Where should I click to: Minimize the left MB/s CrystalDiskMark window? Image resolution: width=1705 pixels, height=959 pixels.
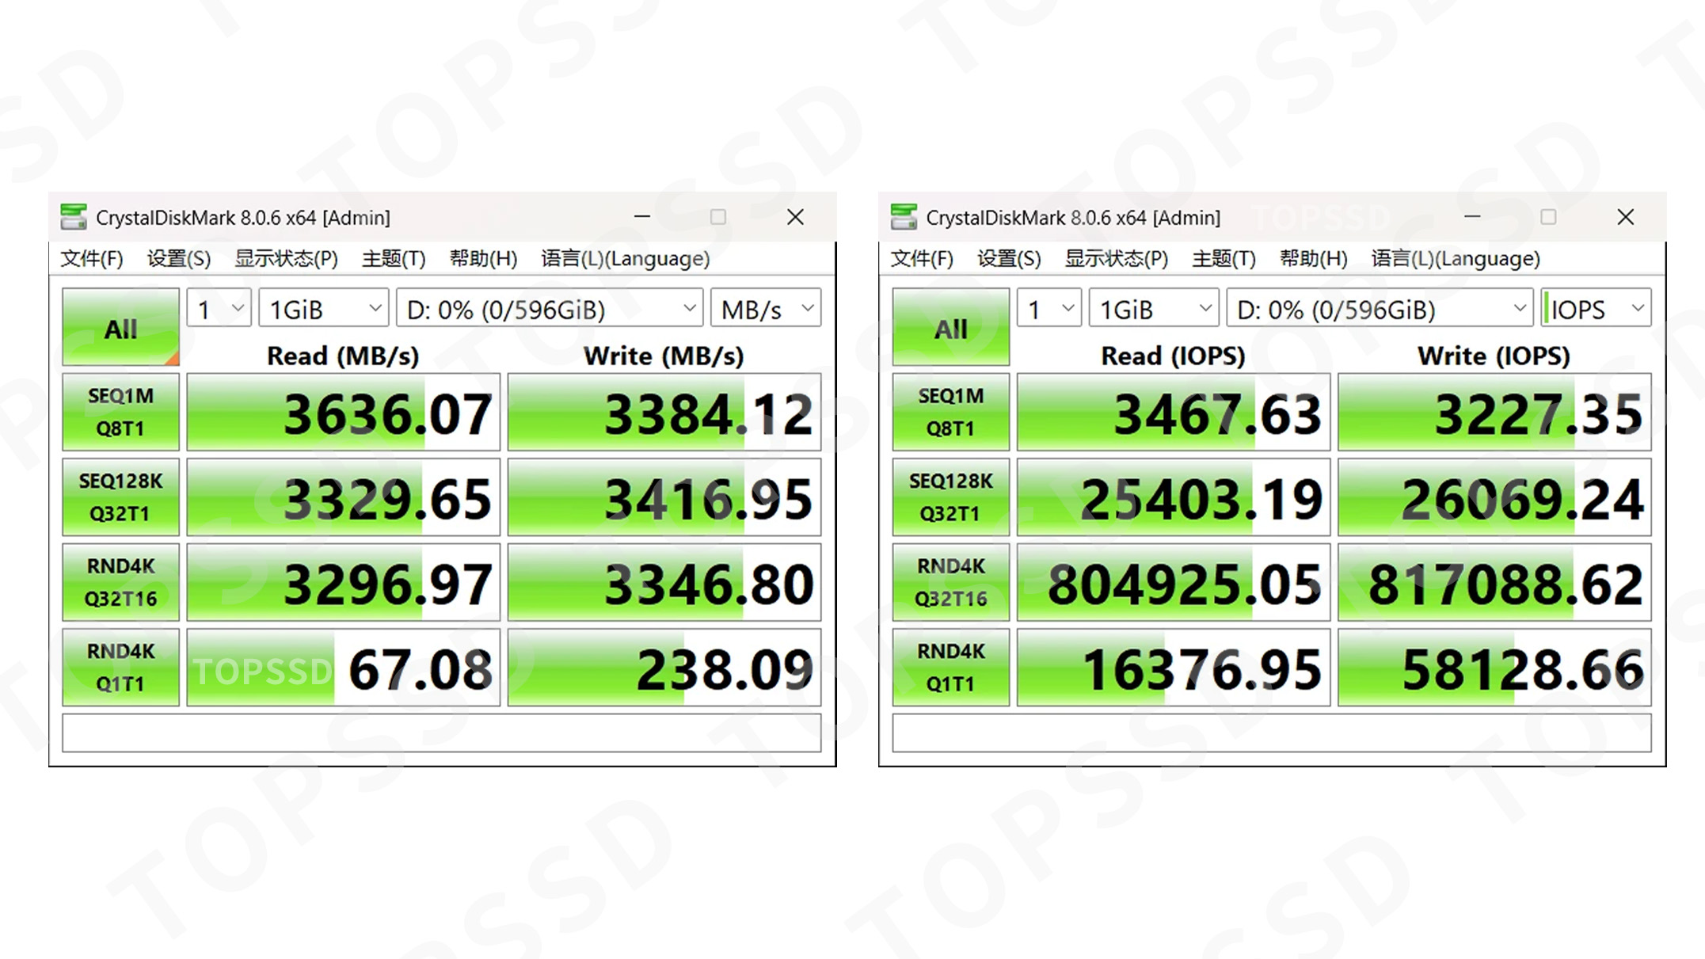[642, 217]
